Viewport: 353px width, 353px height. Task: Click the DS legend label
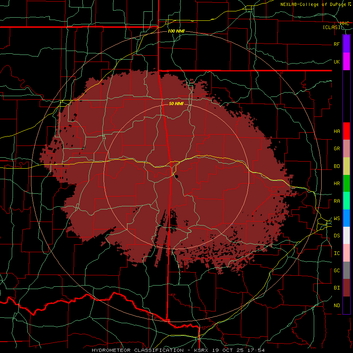tap(337, 236)
